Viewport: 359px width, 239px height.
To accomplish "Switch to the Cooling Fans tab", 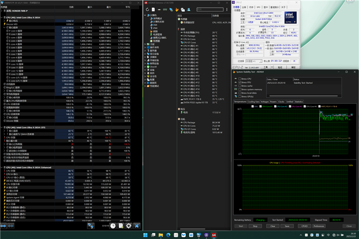I will (x=254, y=102).
